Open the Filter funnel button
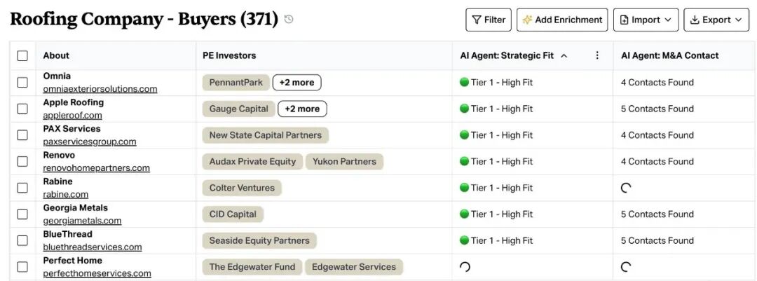Screen dimensions: 757x281 488,20
